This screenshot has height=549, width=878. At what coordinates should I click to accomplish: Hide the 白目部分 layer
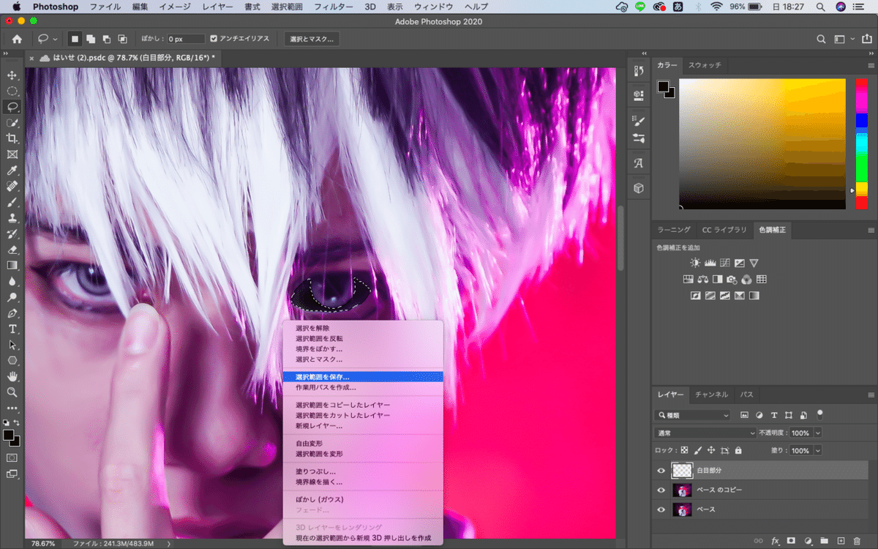661,471
